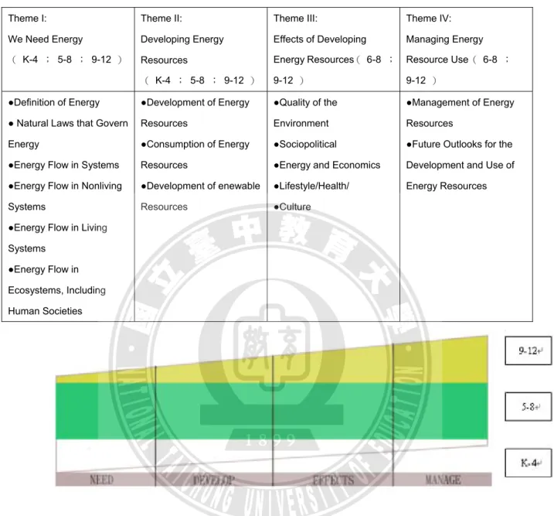Select 'Energy Flow in Nonliving' bullet

[65, 186]
